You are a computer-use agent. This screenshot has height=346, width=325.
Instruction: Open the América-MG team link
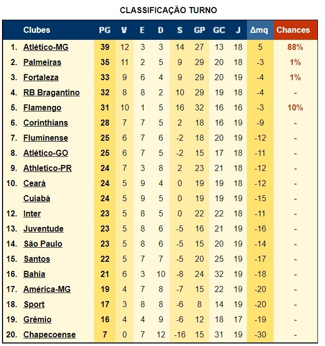point(47,290)
